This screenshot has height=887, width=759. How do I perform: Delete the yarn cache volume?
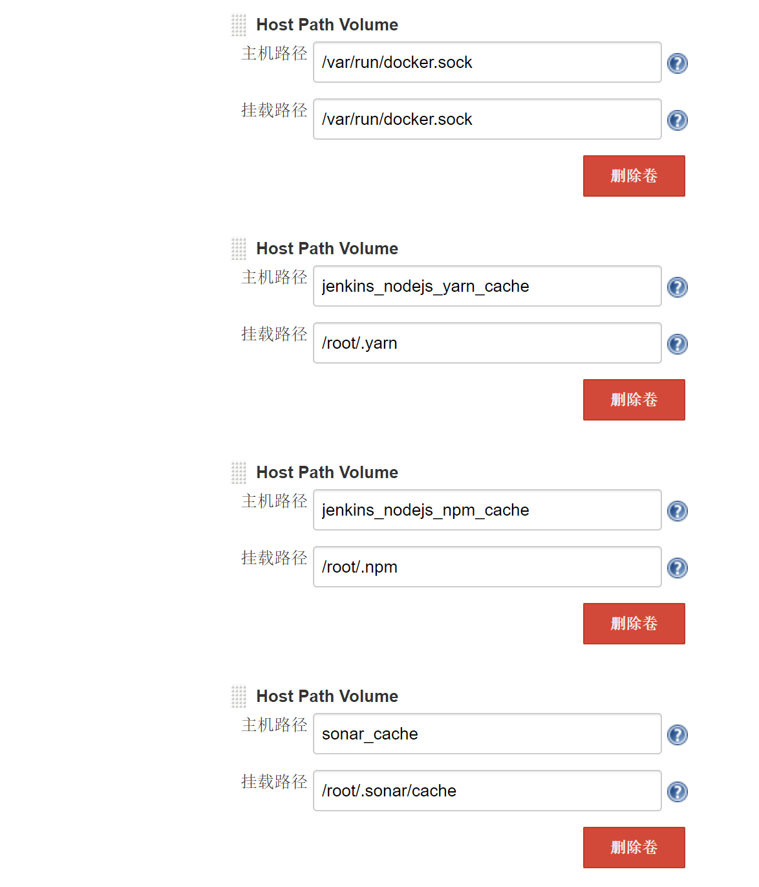pos(634,400)
